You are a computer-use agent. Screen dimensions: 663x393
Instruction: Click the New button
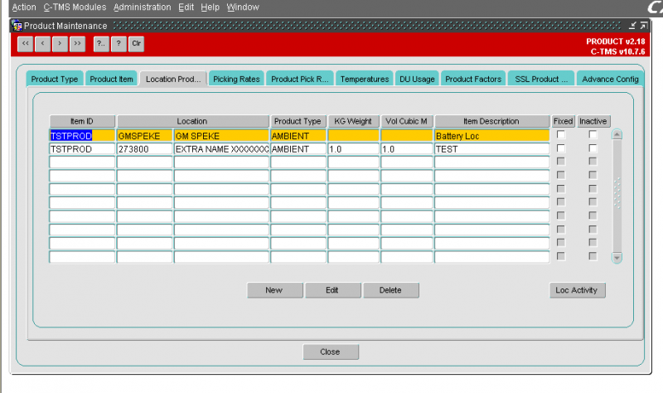tap(275, 290)
